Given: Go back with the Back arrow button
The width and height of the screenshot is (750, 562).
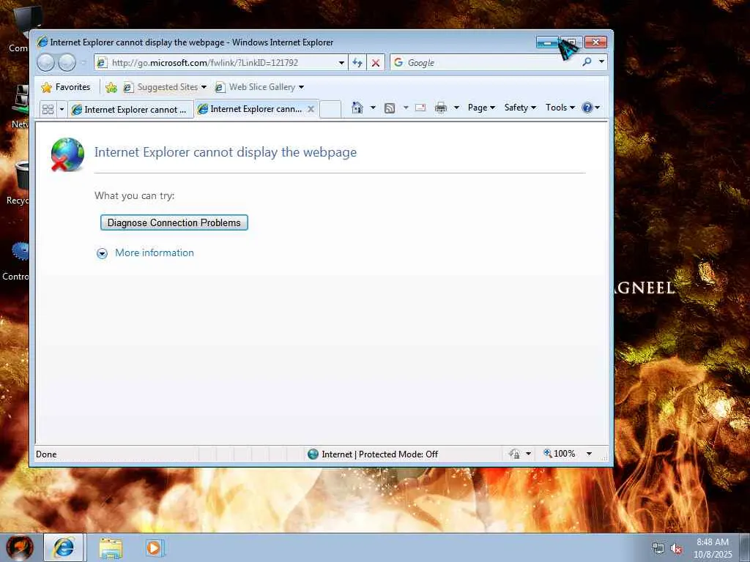Looking at the screenshot, I should tap(46, 63).
